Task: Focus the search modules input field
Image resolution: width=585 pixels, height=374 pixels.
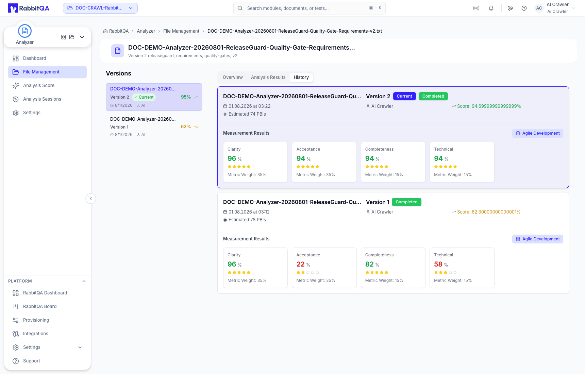Action: click(310, 8)
